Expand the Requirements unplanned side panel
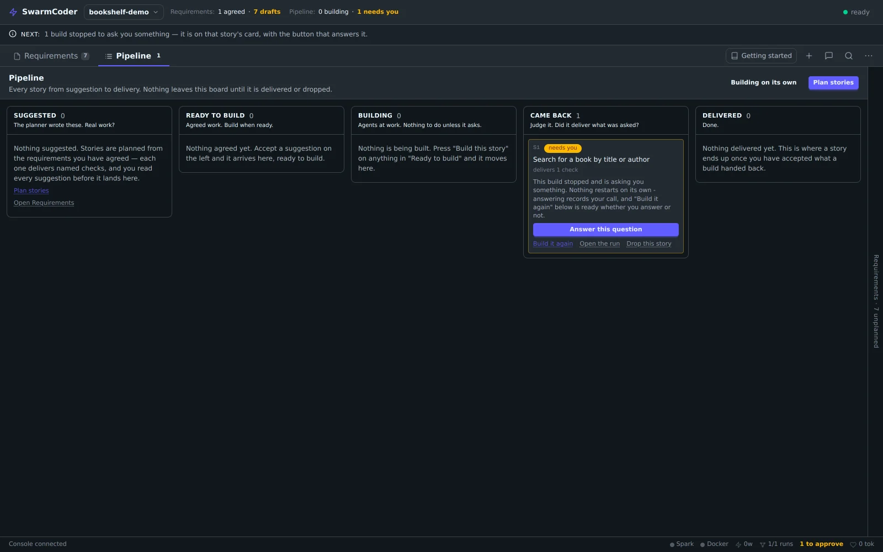 pos(876,301)
